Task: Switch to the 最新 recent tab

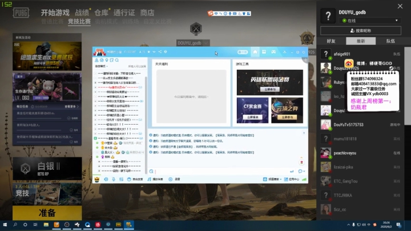Action: click(361, 41)
